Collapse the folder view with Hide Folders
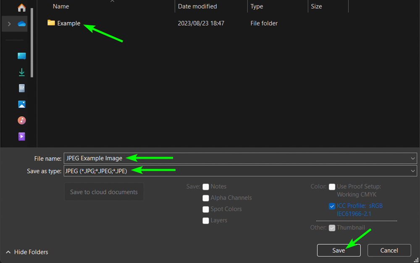The image size is (420, 263). coord(27,252)
